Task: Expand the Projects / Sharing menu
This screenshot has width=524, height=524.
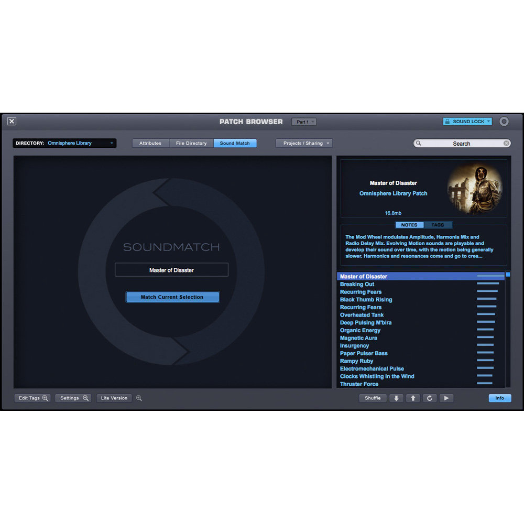Action: [304, 143]
